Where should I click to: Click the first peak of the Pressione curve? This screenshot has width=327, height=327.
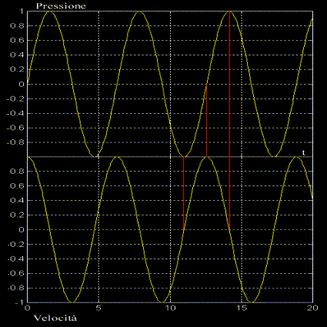(x=49, y=12)
